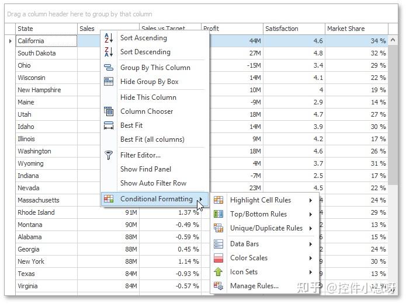Select Show Find Panel
Viewport: 406px width, 304px height.
pos(155,169)
